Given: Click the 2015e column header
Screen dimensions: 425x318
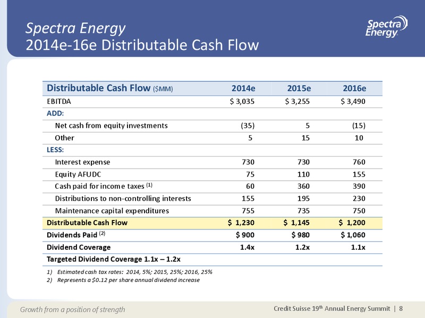Looking at the screenshot, I should (299, 89).
